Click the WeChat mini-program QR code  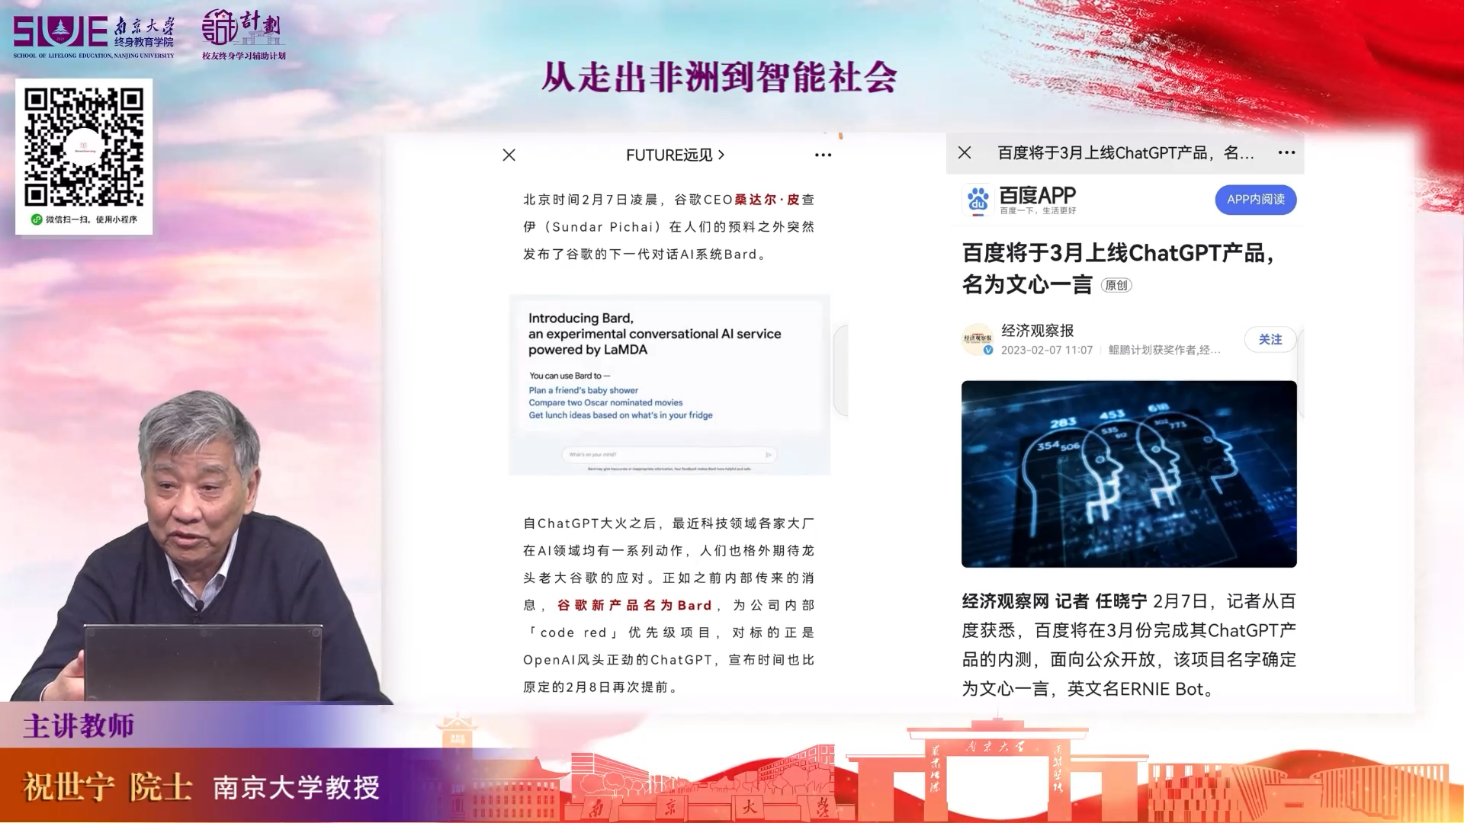click(84, 147)
